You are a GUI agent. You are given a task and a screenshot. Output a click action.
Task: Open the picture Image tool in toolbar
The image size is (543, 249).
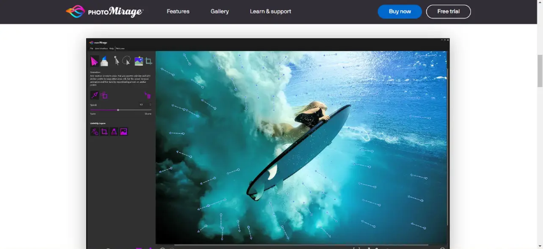(139, 61)
